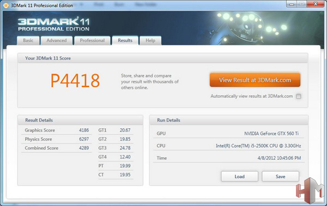The image size is (327, 206).
Task: Click View Result at 3DMark.com button
Action: pyautogui.click(x=255, y=80)
